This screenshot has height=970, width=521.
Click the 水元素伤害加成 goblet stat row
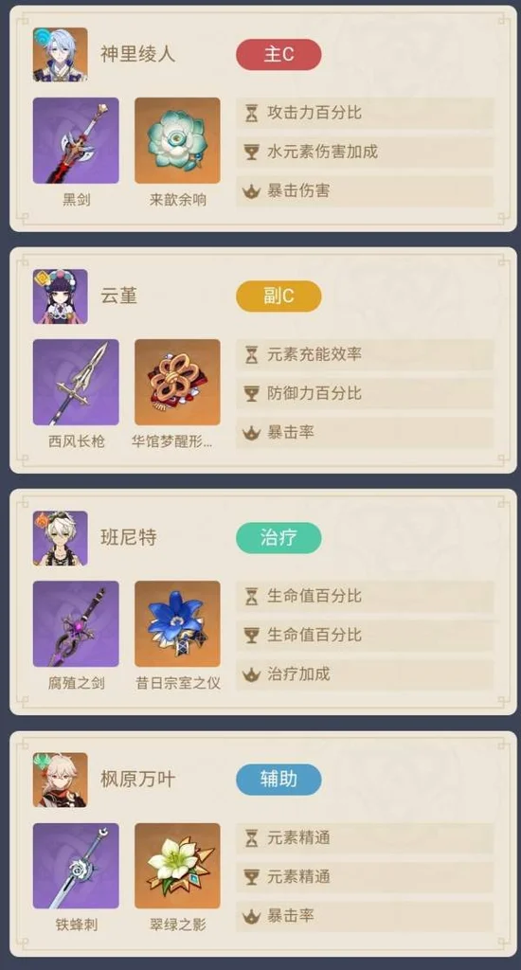pyautogui.click(x=365, y=153)
